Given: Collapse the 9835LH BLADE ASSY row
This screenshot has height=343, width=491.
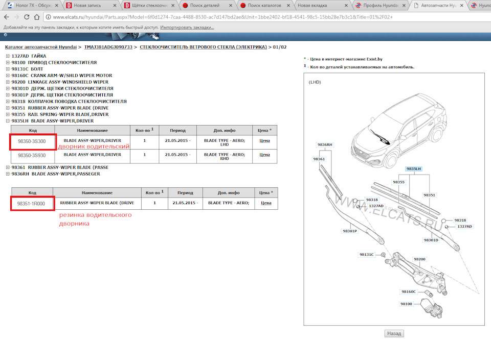Looking at the screenshot, I should point(8,121).
